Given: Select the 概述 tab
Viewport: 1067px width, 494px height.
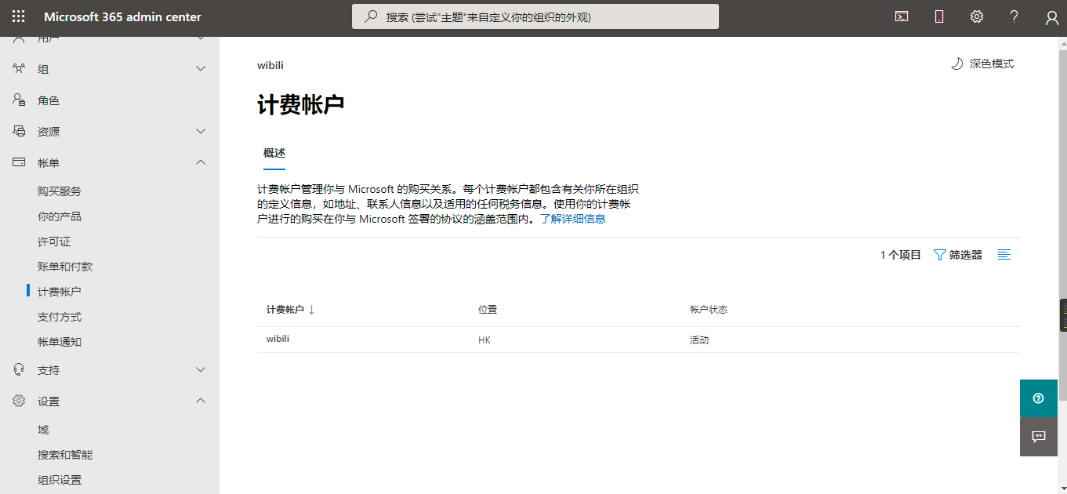Looking at the screenshot, I should pos(274,153).
